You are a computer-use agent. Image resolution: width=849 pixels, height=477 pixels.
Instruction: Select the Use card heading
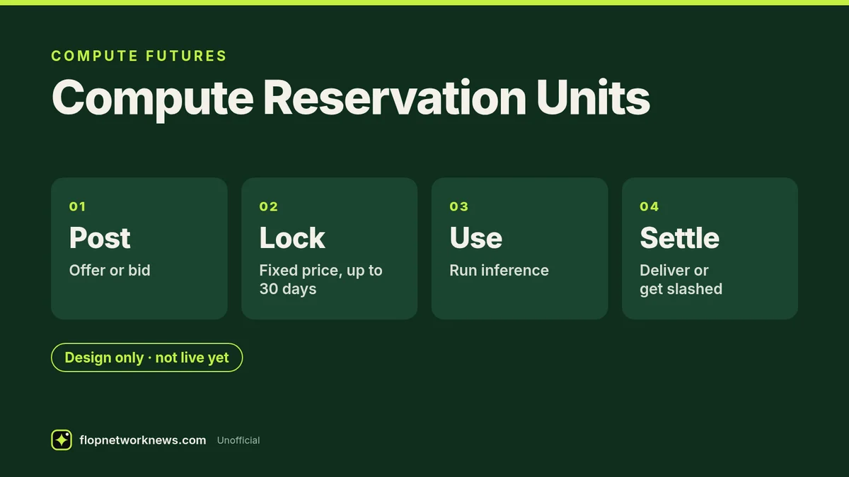coord(475,238)
